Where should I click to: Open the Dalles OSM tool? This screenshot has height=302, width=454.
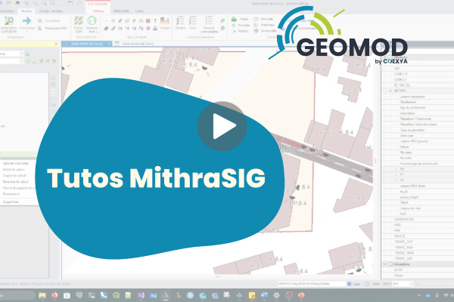(x=79, y=24)
